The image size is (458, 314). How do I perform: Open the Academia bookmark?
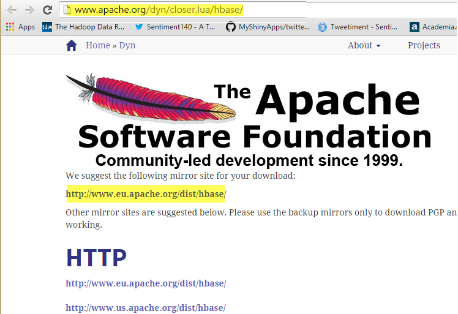[x=433, y=27]
